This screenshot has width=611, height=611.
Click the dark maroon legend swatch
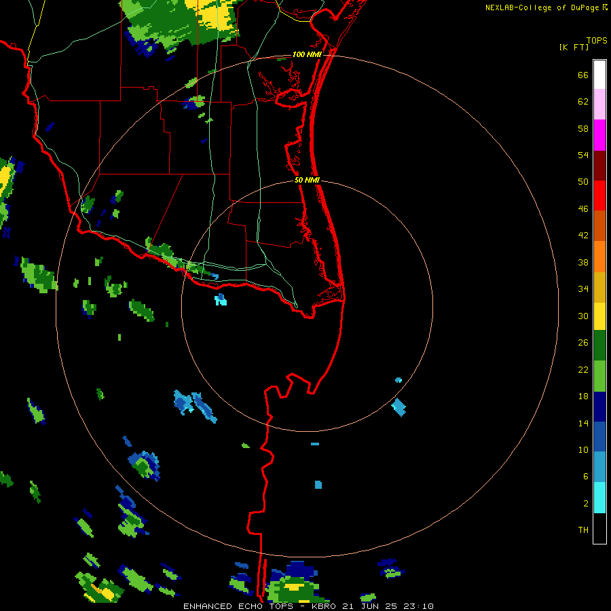tap(599, 165)
